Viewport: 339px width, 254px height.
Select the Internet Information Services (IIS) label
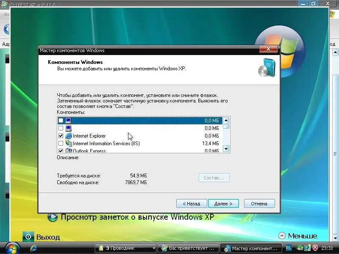(106, 144)
